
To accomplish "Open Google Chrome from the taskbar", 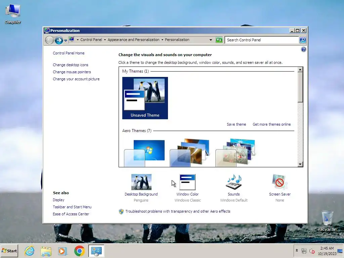I will (x=79, y=251).
